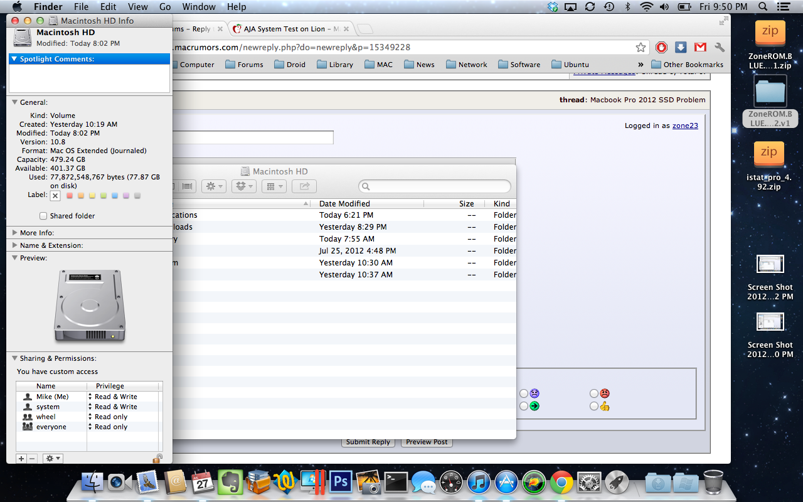Expand the More Info section
The height and width of the screenshot is (502, 803).
pos(14,233)
